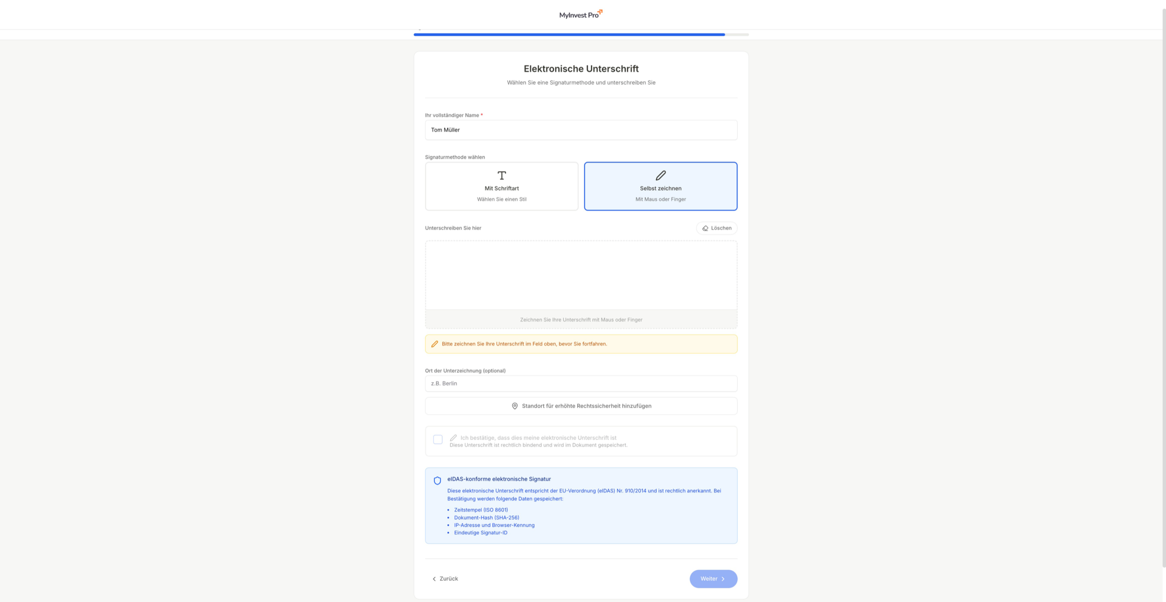Click the shield icon in eIDAS info box
1166x602 pixels.
point(437,481)
